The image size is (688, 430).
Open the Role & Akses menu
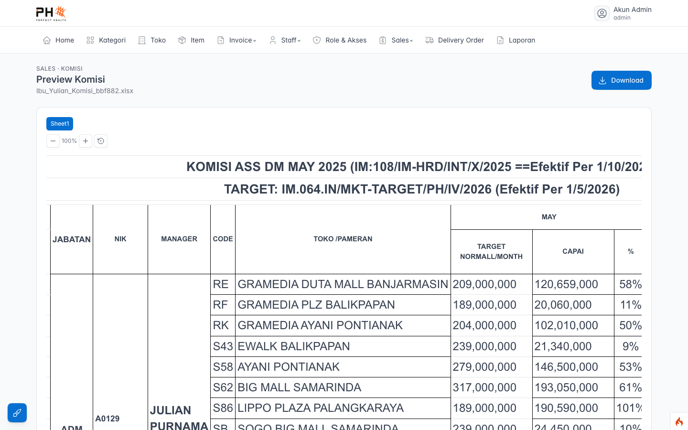pos(340,40)
